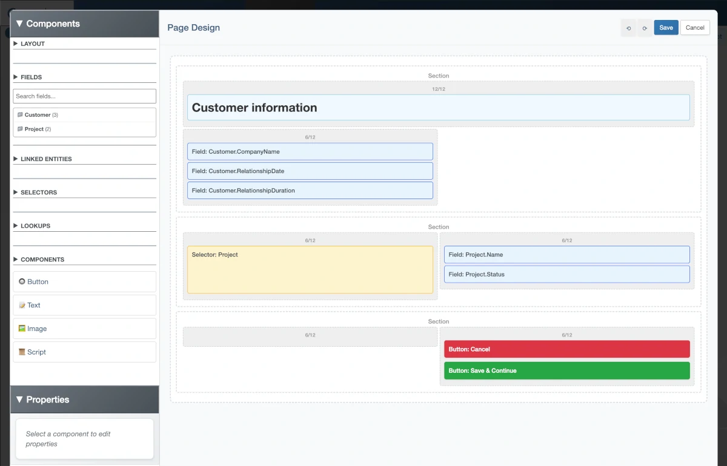Cancel the page design edits

(x=695, y=27)
